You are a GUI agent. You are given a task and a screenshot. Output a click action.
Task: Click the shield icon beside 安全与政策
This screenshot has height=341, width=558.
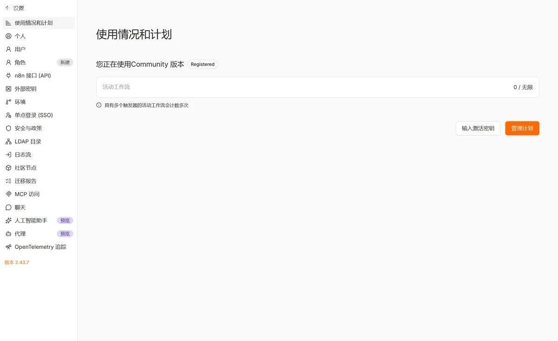coord(8,128)
